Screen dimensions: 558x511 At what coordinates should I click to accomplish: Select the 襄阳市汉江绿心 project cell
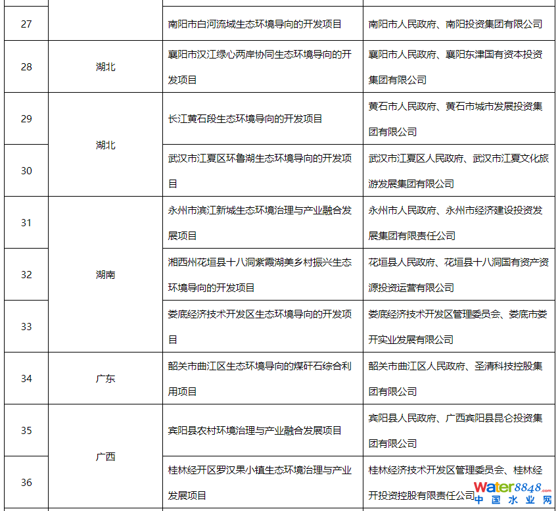click(x=260, y=67)
